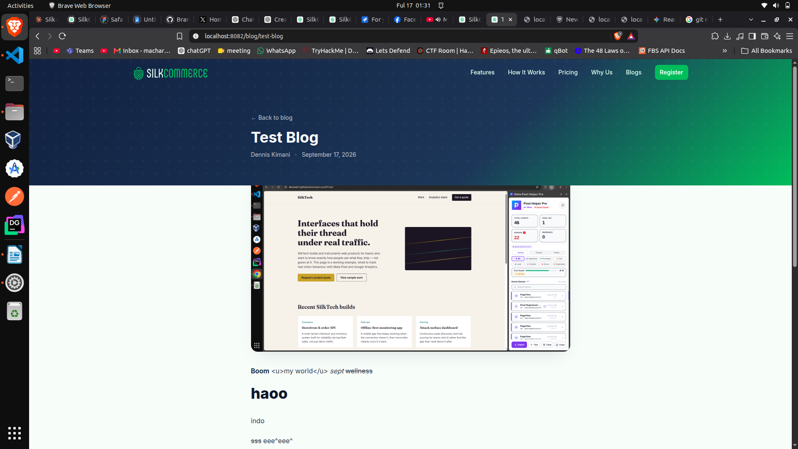Image resolution: width=798 pixels, height=449 pixels.
Task: Open Activities overview
Action: pos(20,5)
